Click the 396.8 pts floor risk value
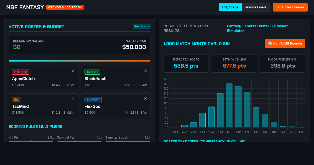 point(283,66)
